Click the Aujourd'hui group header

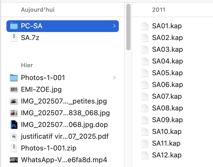pos(38,10)
